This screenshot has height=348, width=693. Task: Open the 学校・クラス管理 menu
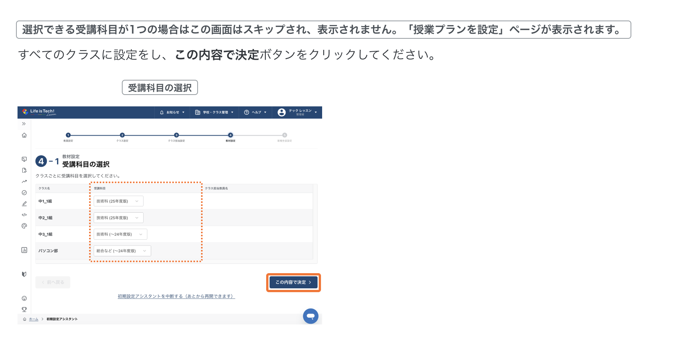coord(214,112)
